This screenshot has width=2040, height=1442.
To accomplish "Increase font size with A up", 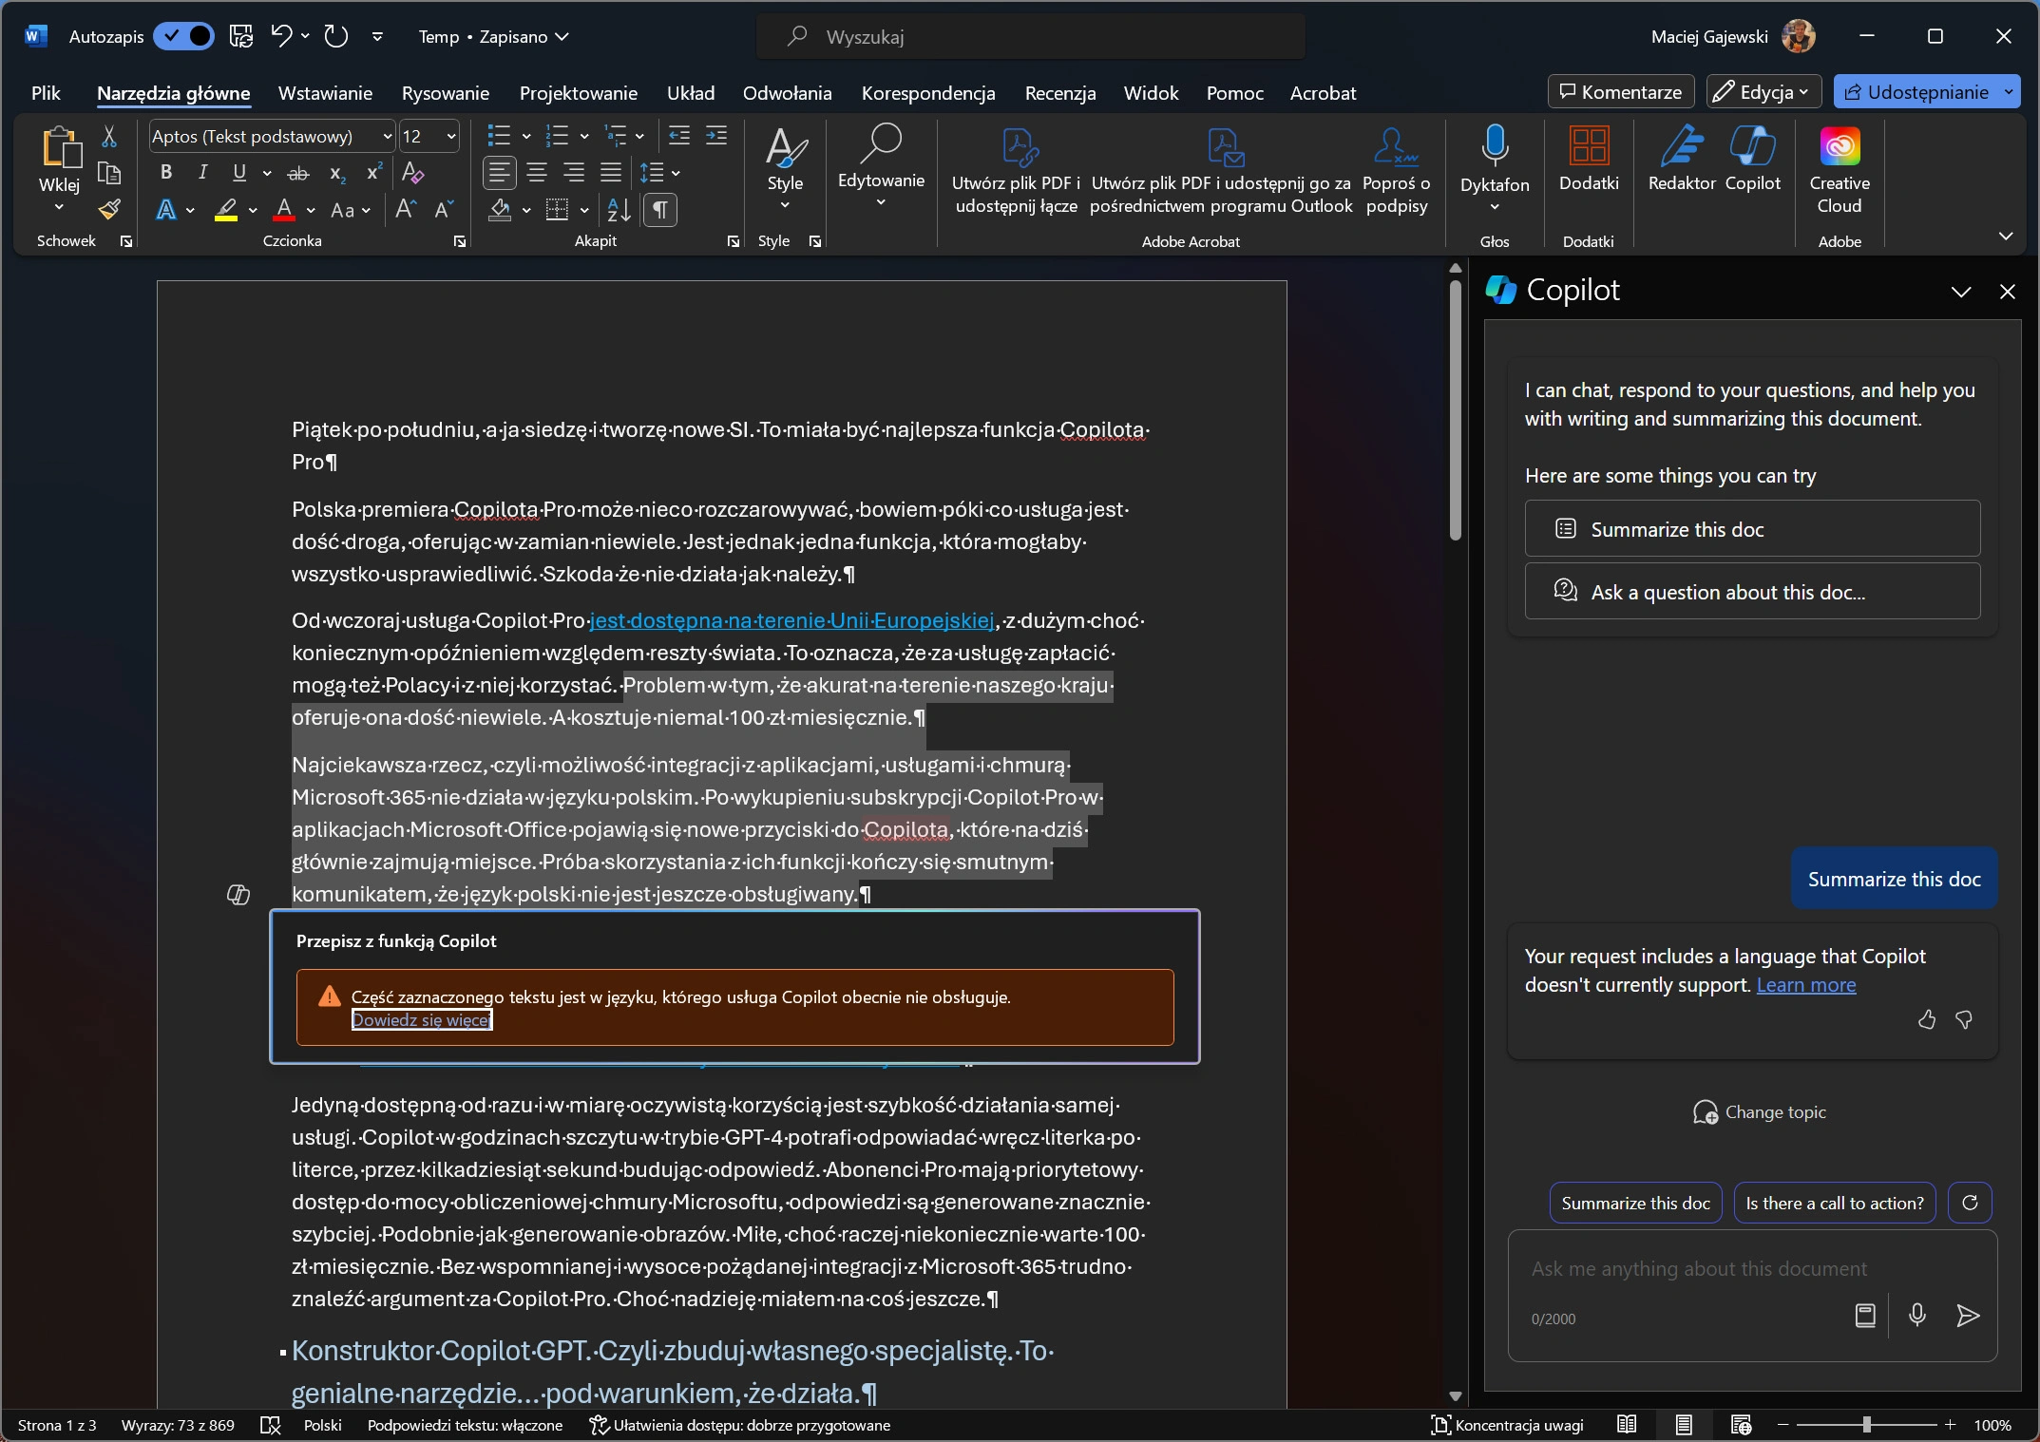I will tap(406, 210).
